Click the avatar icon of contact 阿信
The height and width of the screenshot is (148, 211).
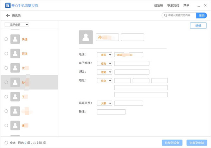(x=15, y=53)
